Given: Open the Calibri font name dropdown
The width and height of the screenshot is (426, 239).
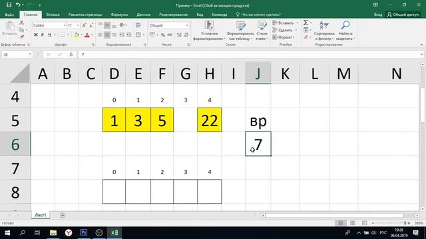Looking at the screenshot, I should click(65, 25).
